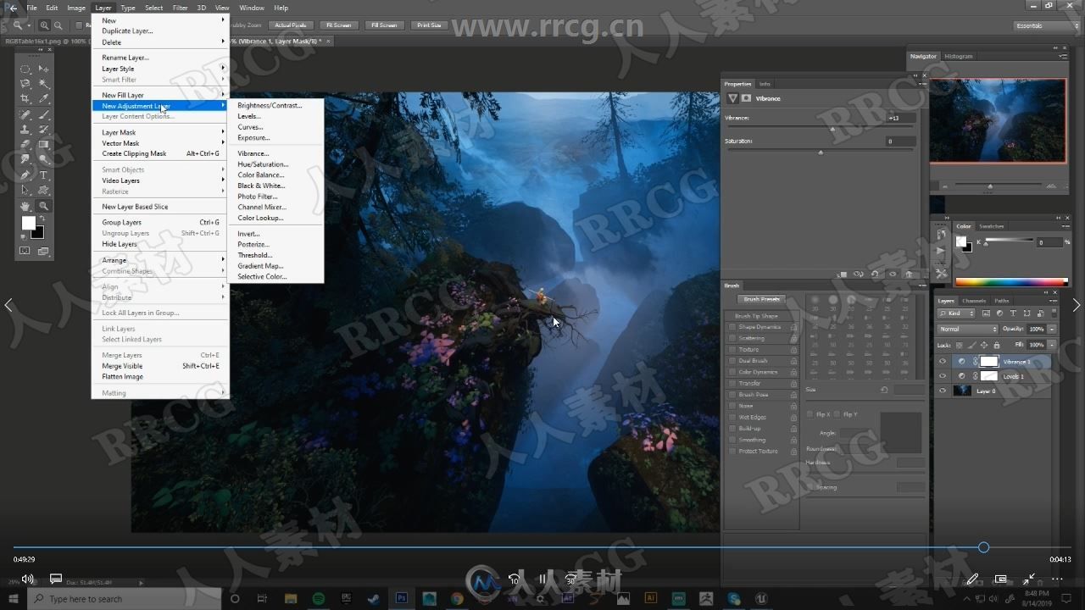Select the History Brush tool
This screenshot has width=1085, height=610.
coord(43,129)
